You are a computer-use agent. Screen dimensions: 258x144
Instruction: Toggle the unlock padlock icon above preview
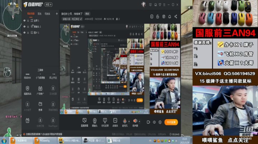point(158,16)
